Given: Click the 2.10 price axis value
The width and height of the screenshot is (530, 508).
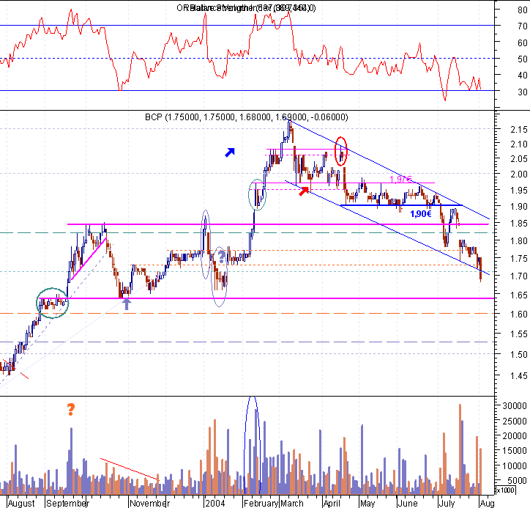Looking at the screenshot, I should click(519, 144).
